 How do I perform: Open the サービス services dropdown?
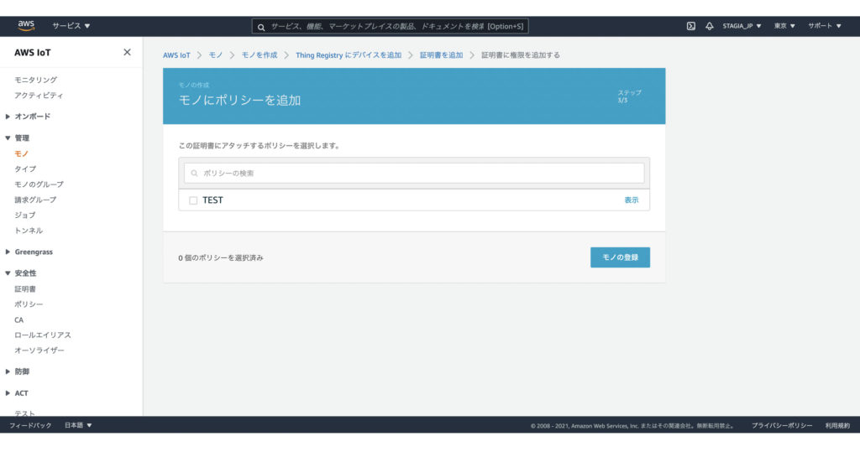[x=71, y=26]
